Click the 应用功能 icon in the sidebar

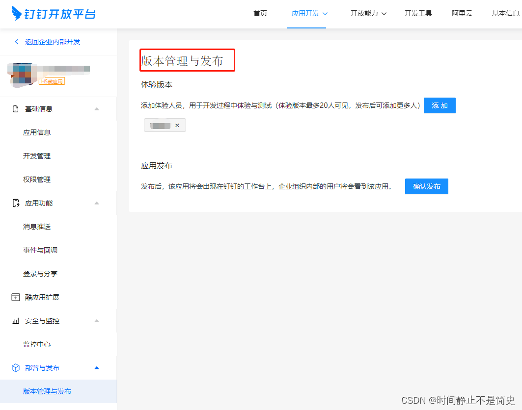(x=15, y=203)
